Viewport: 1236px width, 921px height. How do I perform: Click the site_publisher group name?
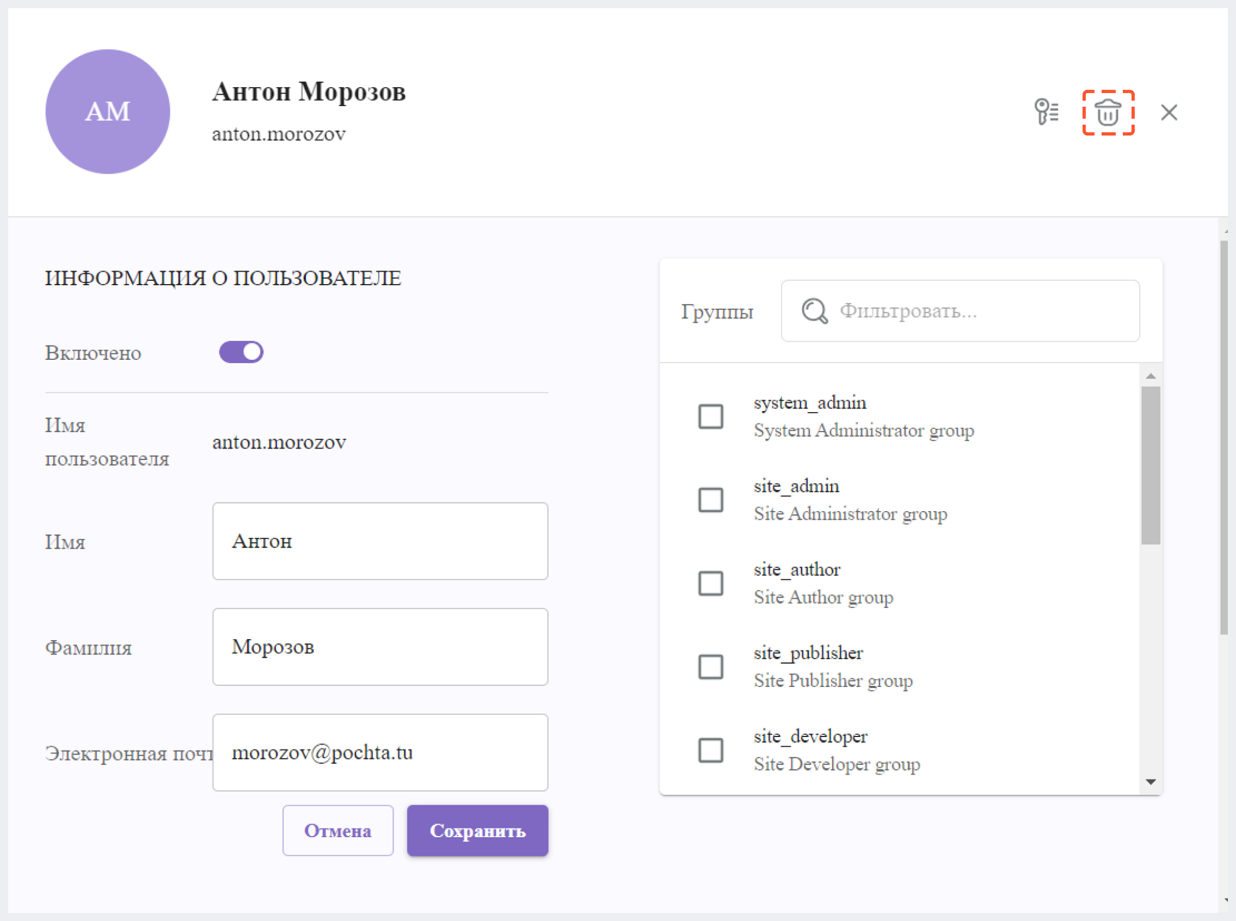[808, 653]
